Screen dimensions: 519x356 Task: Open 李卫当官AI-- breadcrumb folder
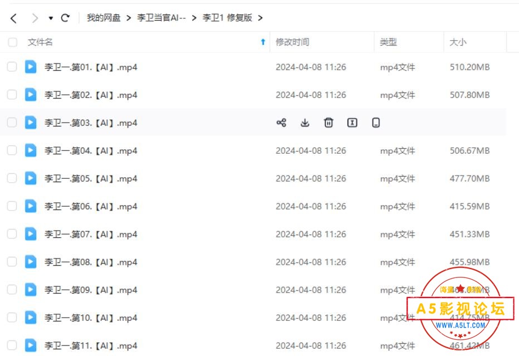point(161,18)
